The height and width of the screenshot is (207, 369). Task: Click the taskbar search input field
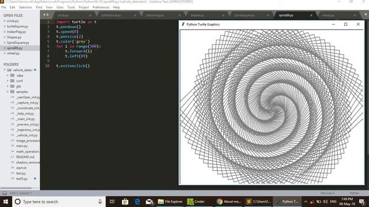pos(59,202)
